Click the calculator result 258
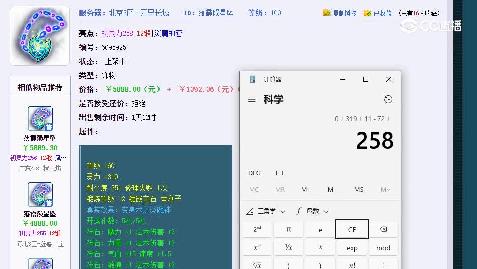This screenshot has height=269, width=477. 375,141
